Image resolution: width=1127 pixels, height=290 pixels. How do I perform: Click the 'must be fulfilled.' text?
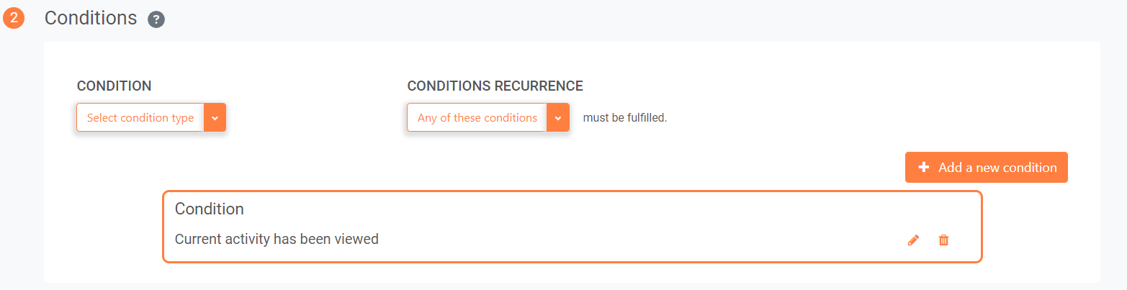coord(625,117)
